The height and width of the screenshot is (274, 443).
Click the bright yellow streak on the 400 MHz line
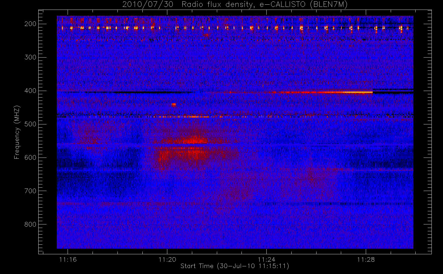click(x=358, y=92)
